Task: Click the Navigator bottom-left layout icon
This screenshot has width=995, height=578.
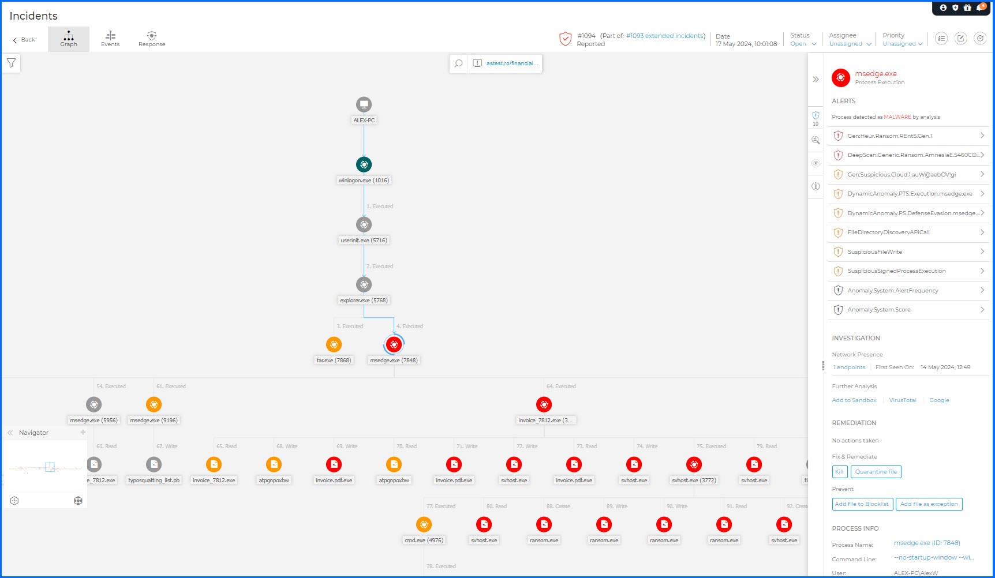Action: [14, 501]
